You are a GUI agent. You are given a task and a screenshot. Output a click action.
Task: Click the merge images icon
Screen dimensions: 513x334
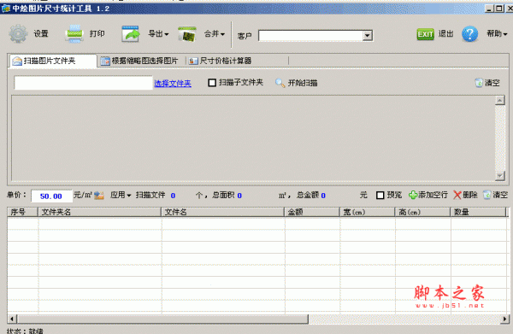pos(186,34)
